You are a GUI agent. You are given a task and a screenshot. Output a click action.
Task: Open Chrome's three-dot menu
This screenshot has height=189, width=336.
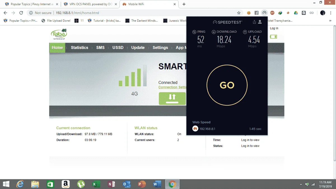[x=330, y=13]
